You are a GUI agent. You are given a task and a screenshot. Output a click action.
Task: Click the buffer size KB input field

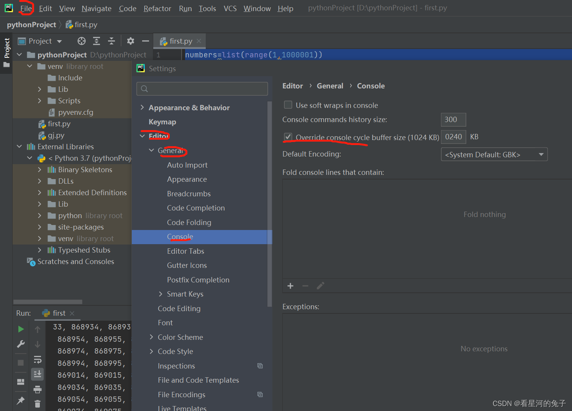tap(453, 137)
